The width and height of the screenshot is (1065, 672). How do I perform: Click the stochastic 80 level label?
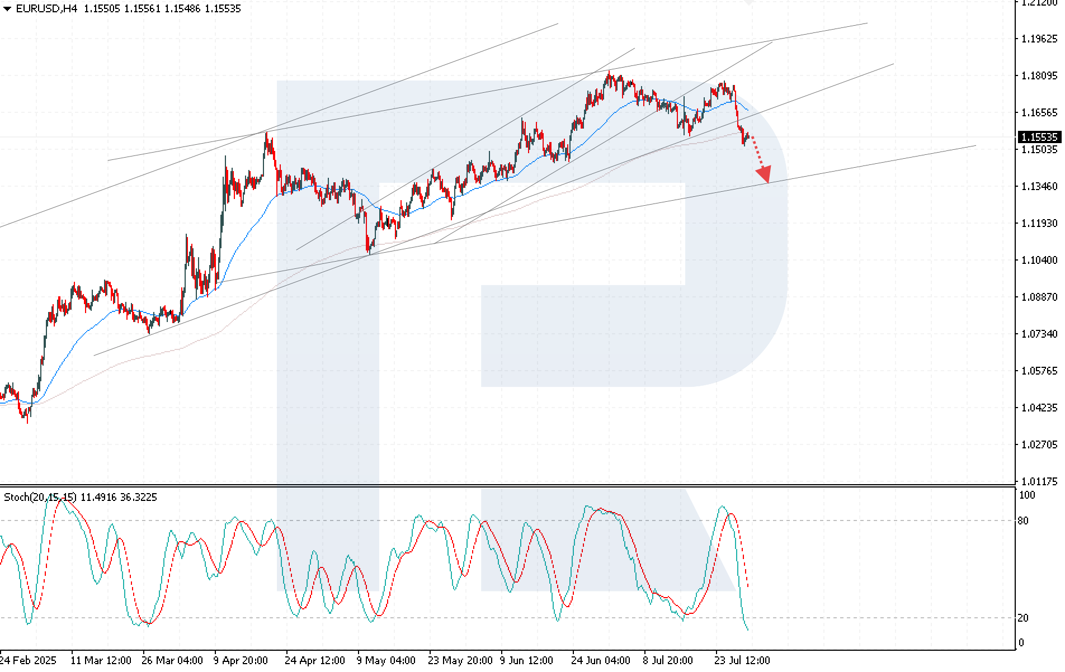pos(1023,521)
